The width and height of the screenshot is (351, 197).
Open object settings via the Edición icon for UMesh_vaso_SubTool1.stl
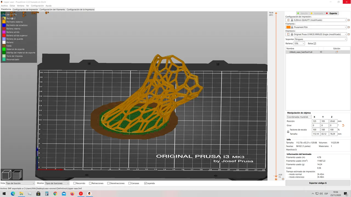[x=337, y=52]
